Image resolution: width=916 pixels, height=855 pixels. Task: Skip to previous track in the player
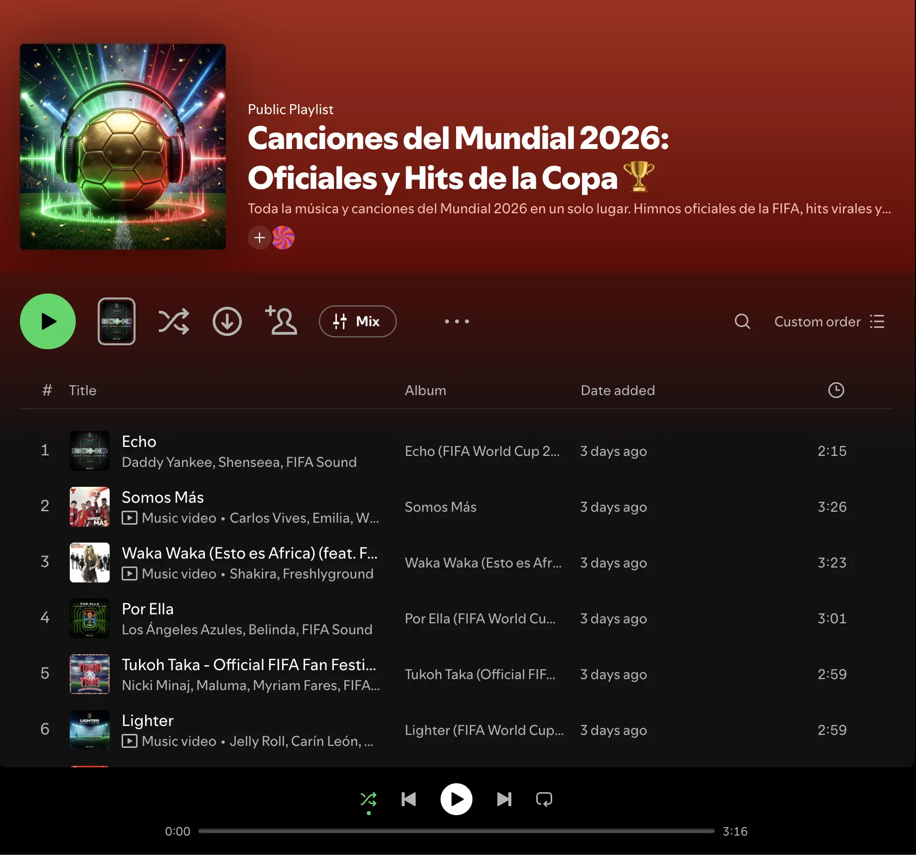point(409,799)
